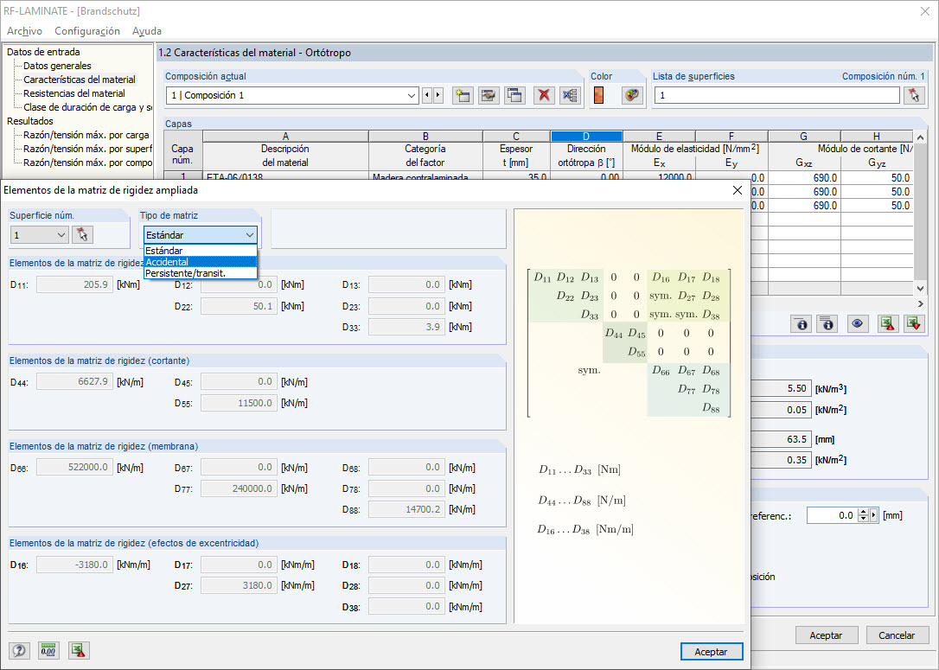Export layers table to Excel
The height and width of the screenshot is (670, 939).
click(887, 324)
